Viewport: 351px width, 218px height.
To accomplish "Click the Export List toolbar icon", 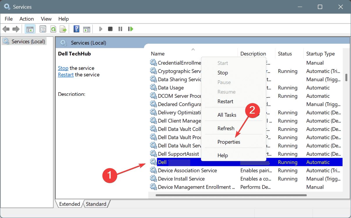I will pyautogui.click(x=63, y=29).
